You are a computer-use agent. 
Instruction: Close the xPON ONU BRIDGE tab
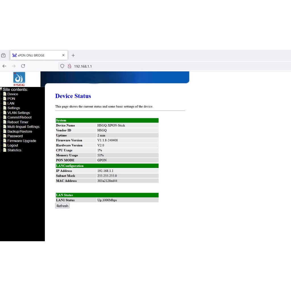(x=63, y=55)
